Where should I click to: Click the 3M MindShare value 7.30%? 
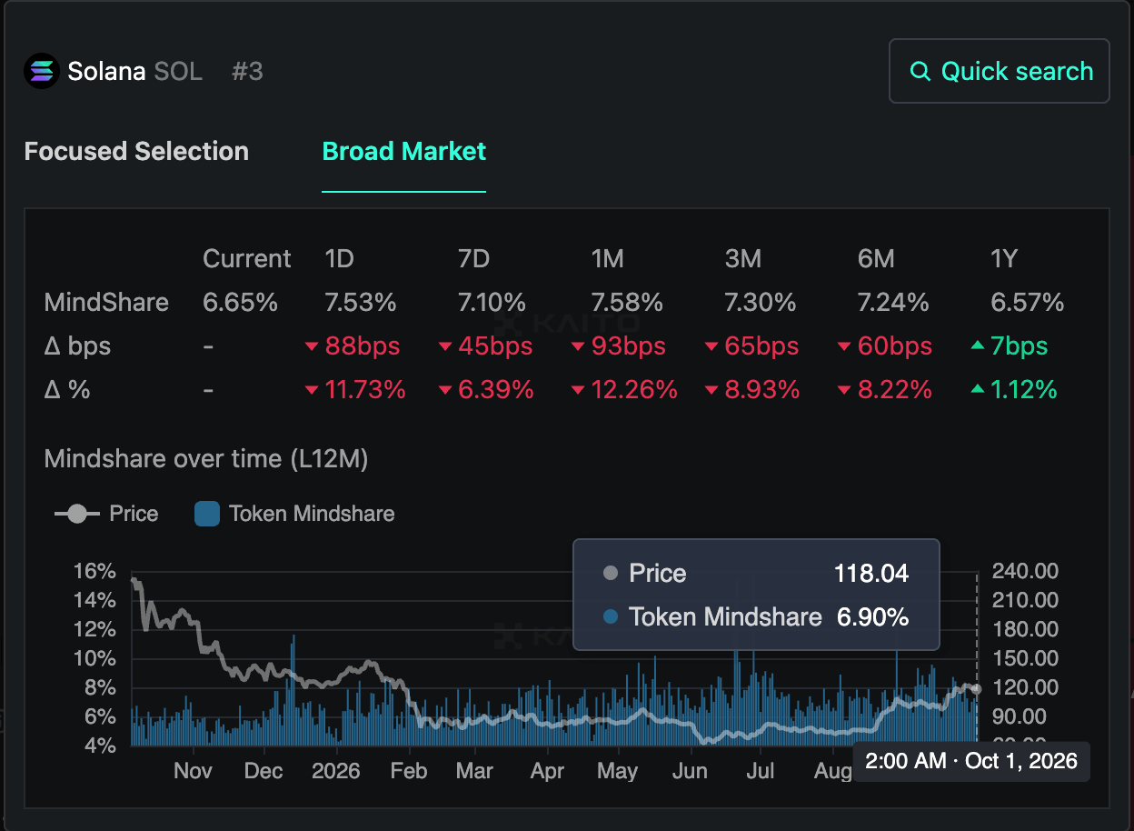click(x=761, y=303)
